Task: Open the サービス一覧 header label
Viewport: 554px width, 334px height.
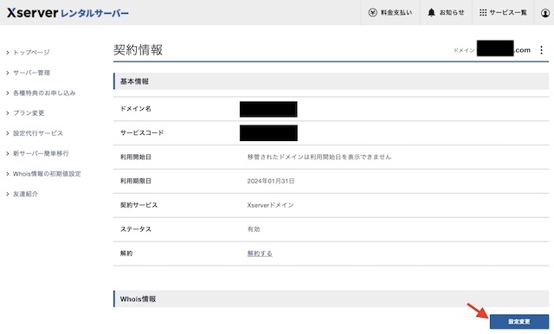Action: (x=508, y=13)
